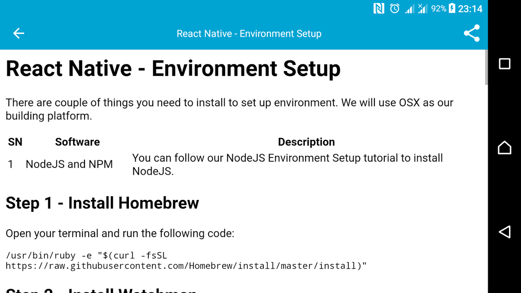Tap the alarm clock status icon
Image resolution: width=521 pixels, height=293 pixels.
pos(395,8)
